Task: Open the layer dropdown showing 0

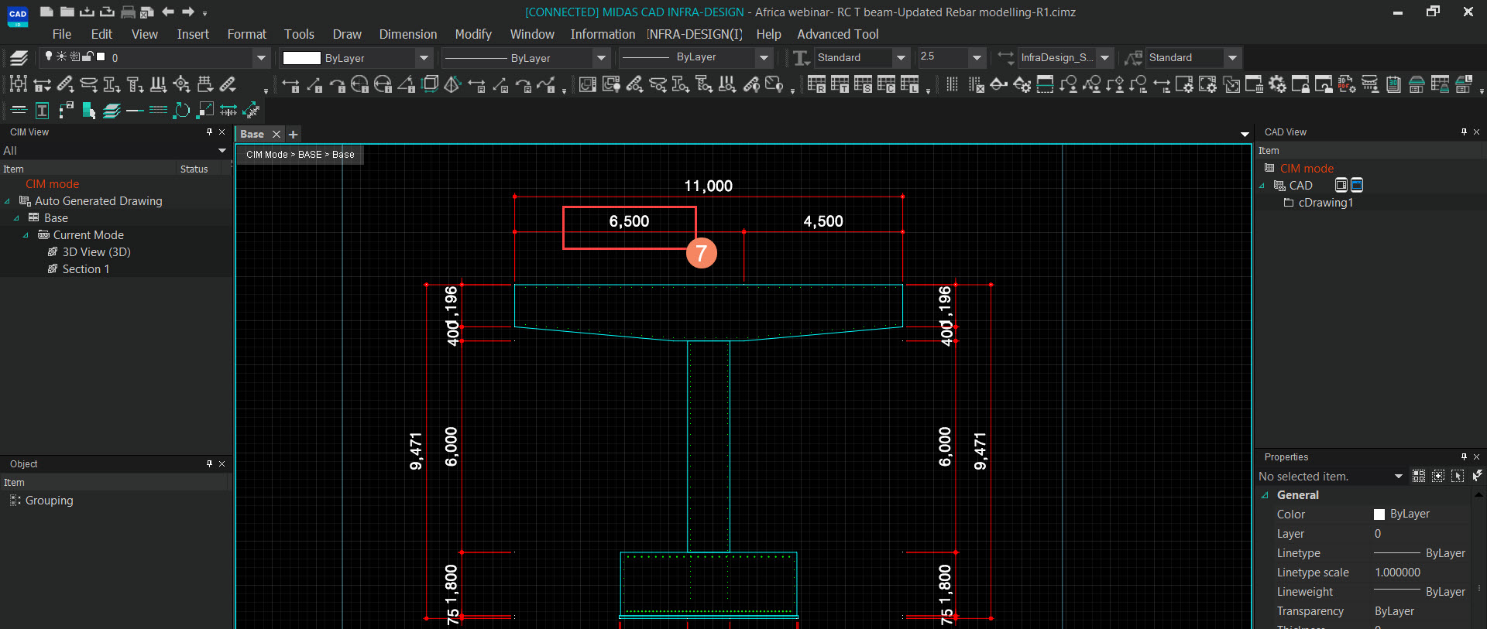Action: point(261,57)
